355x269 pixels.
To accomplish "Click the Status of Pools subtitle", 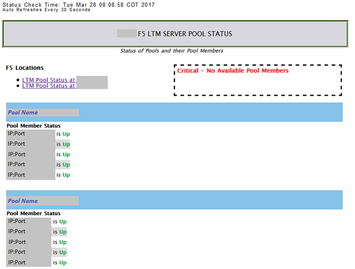I will 172,51.
